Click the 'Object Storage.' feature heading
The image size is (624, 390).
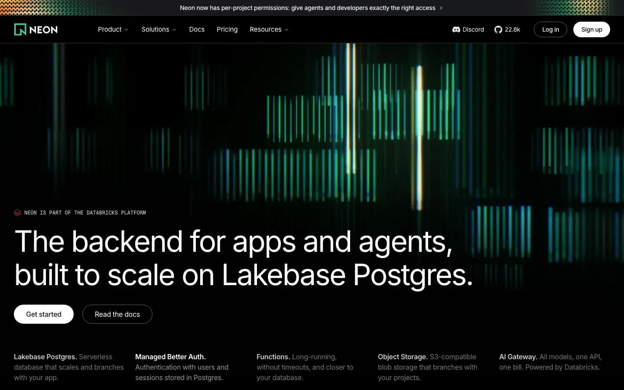pos(403,357)
